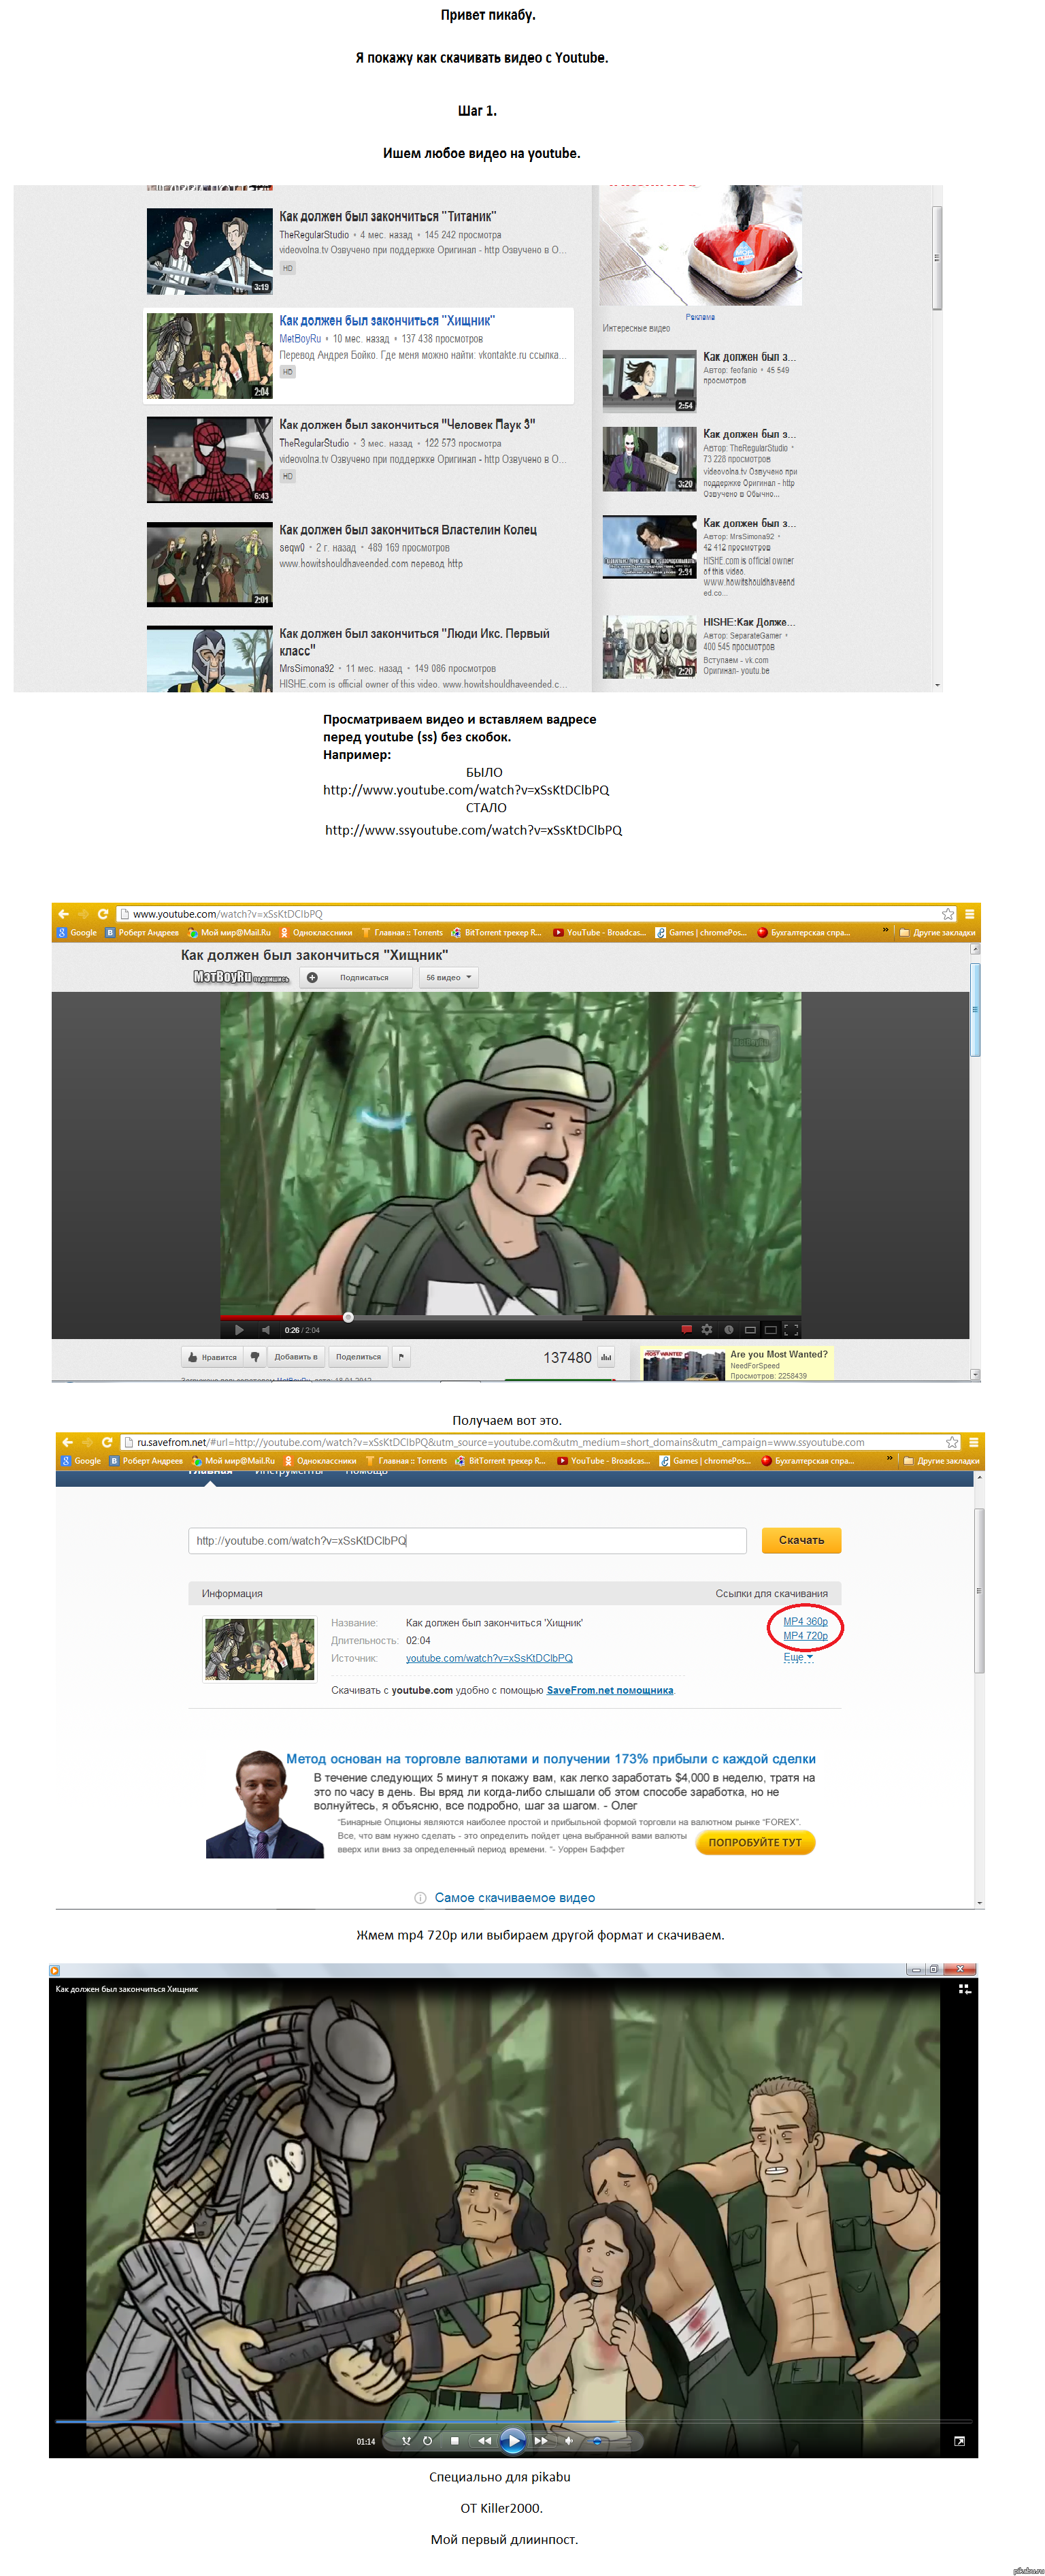Open Главная :: Torrents bookmark in SaveFrom window
This screenshot has width=1045, height=2576.
click(407, 1461)
